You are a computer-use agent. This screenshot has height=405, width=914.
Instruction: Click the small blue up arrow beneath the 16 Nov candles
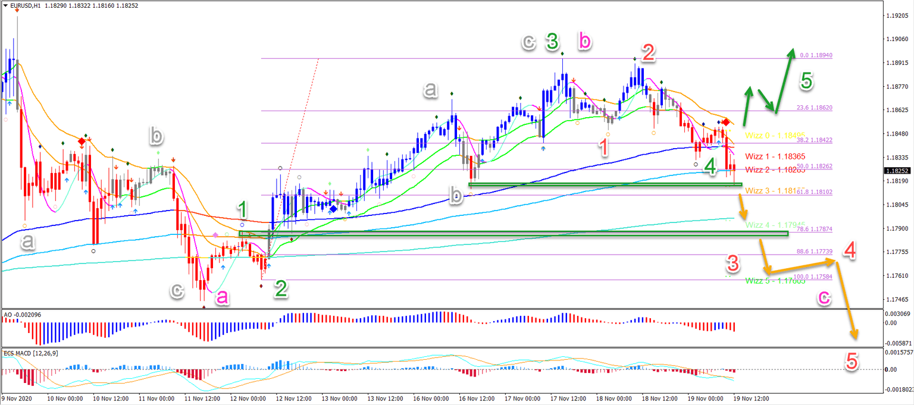482,161
